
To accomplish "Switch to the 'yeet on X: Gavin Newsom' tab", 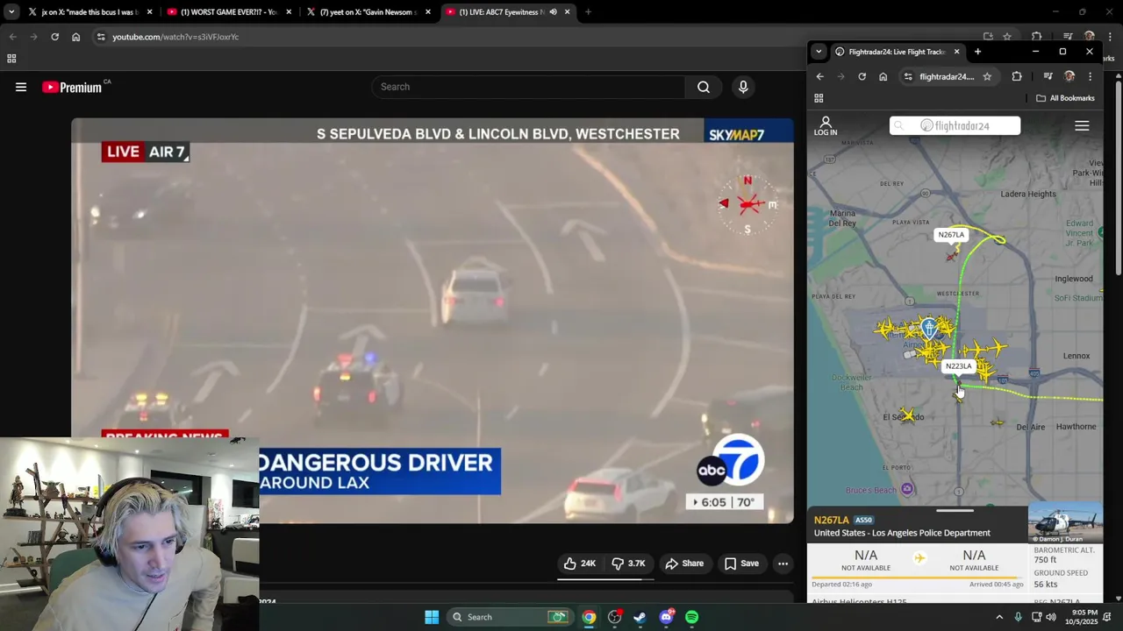I will coord(368,12).
